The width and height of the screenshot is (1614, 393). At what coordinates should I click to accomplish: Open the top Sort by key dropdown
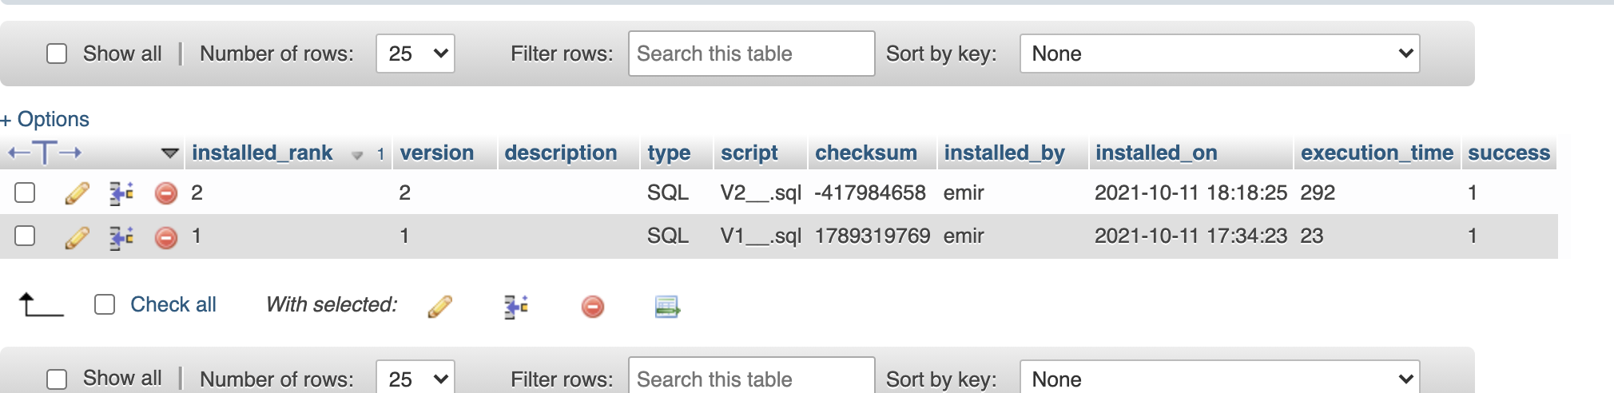coord(1219,54)
